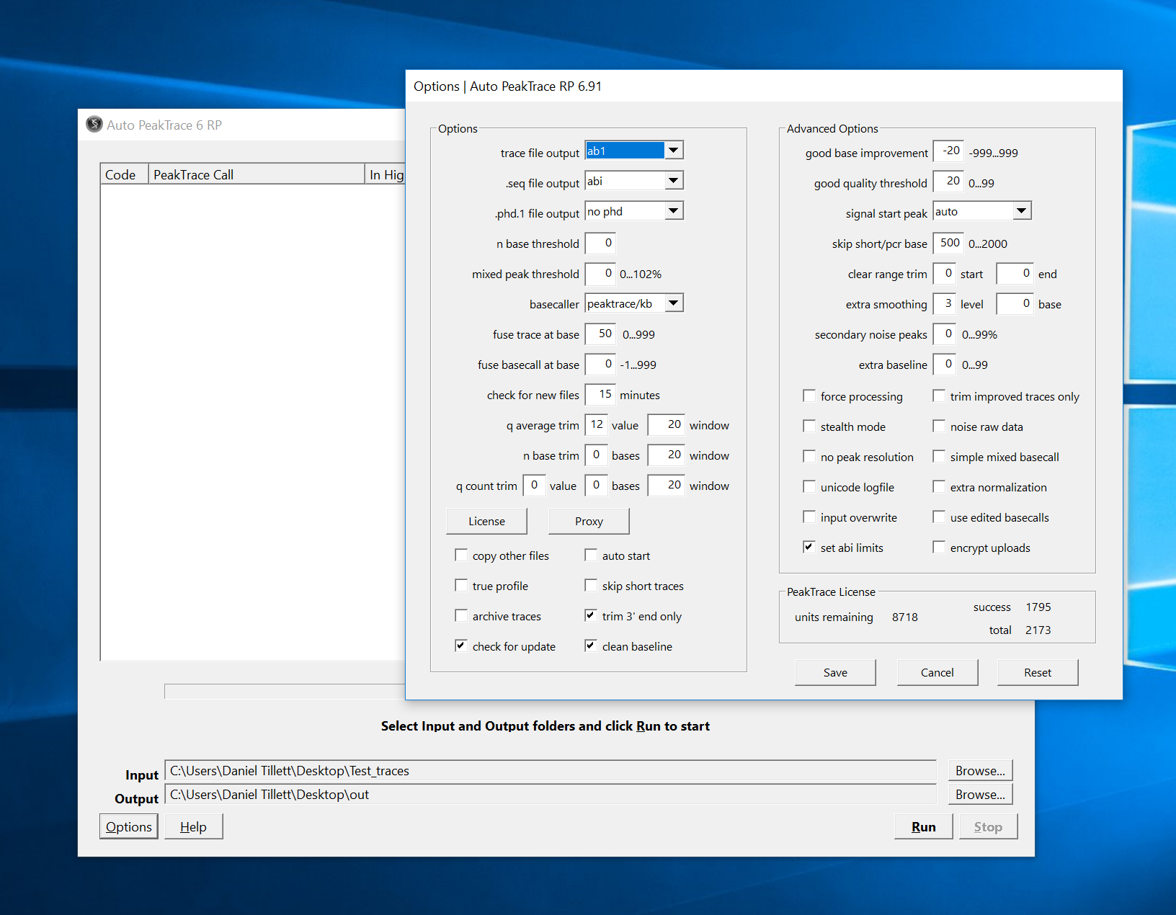Viewport: 1176px width, 915px height.
Task: Enable skip short traces checkbox
Action: point(591,586)
